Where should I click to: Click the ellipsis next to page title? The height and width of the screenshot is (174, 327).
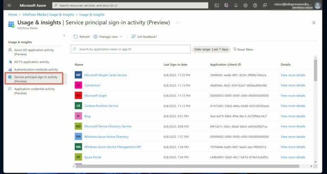pyautogui.click(x=177, y=23)
